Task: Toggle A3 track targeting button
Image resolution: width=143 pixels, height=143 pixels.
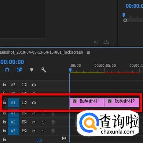Action: pos(14,131)
